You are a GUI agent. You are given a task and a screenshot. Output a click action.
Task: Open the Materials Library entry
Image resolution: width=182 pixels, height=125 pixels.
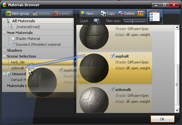[x=23, y=86]
